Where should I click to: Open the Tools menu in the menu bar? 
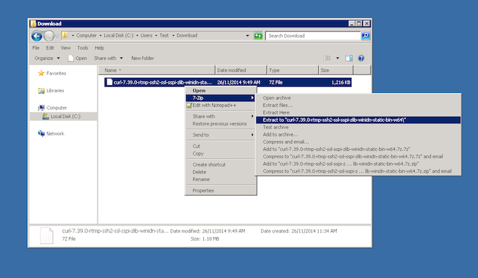pyautogui.click(x=83, y=47)
